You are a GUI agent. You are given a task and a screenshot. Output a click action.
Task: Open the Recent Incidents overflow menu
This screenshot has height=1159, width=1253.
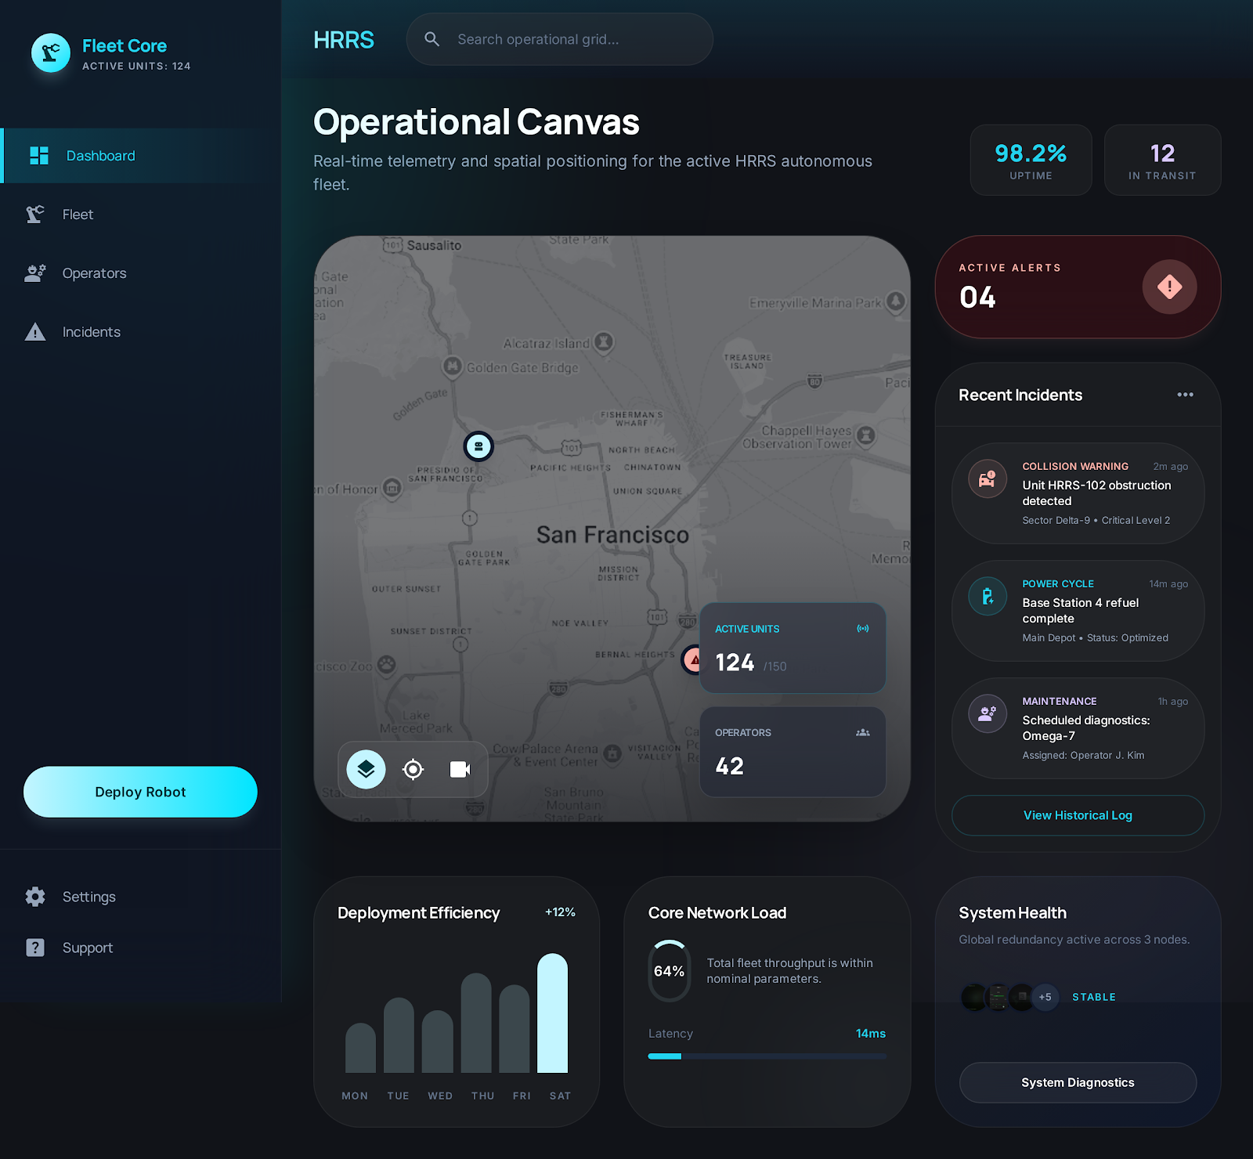[x=1185, y=395]
